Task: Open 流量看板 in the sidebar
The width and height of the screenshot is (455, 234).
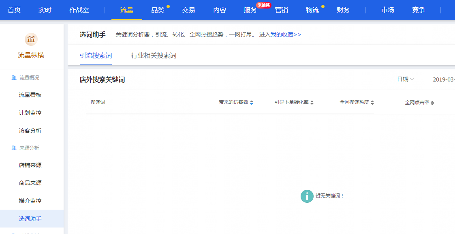Action: (x=30, y=95)
